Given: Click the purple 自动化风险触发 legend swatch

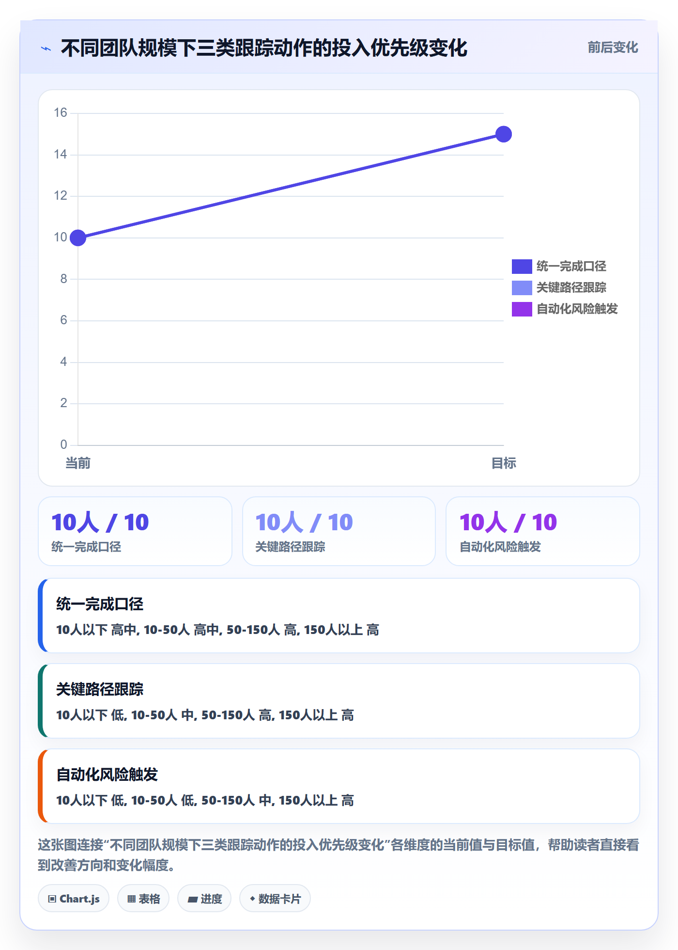Looking at the screenshot, I should (522, 309).
